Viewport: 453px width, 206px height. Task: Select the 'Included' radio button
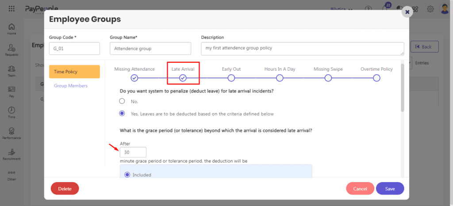pos(127,175)
